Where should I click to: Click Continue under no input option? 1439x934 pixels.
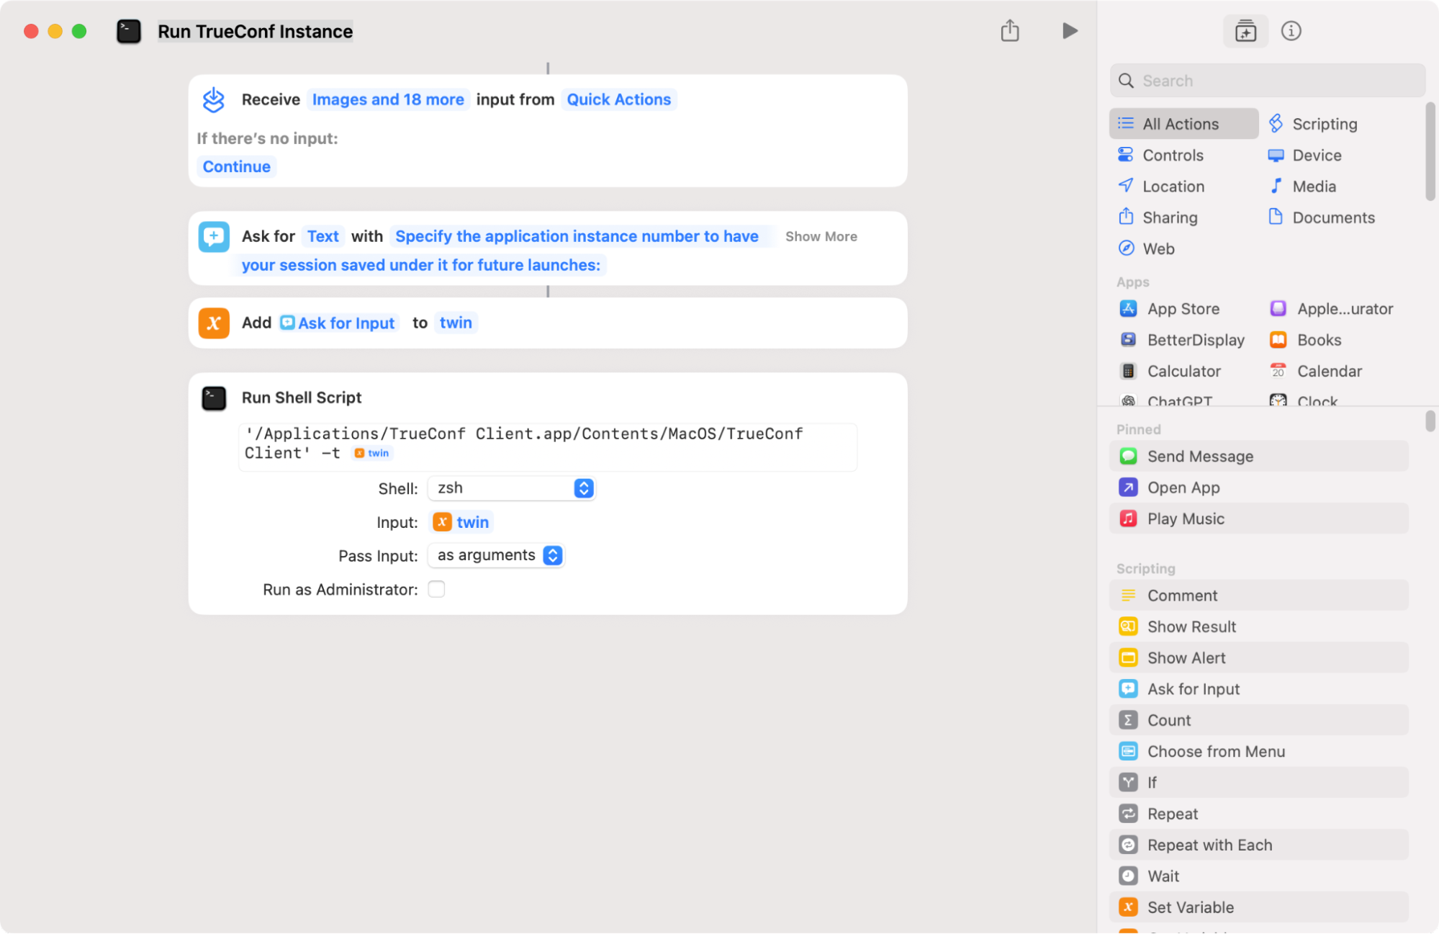236,167
